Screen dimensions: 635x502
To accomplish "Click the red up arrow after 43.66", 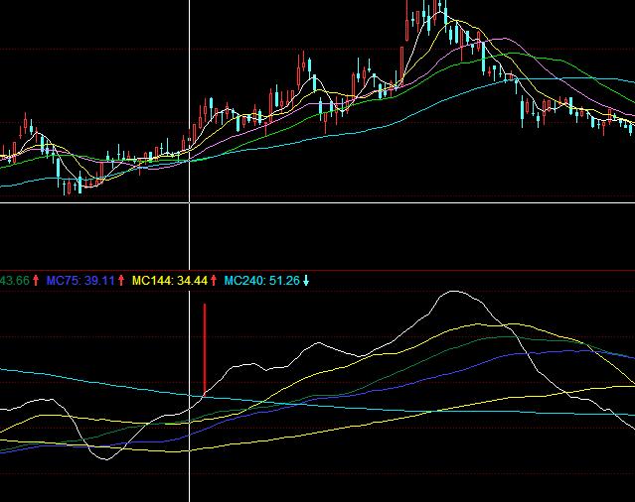I will (x=37, y=282).
